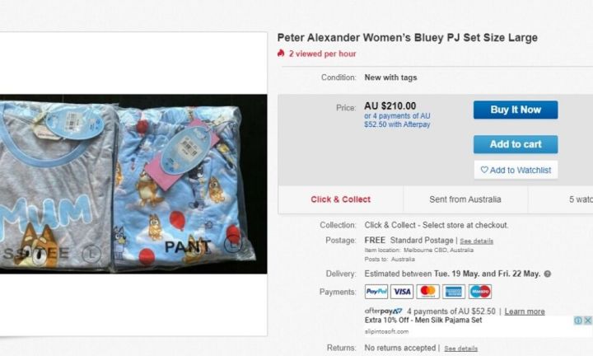Click the ad info icon

click(x=578, y=321)
